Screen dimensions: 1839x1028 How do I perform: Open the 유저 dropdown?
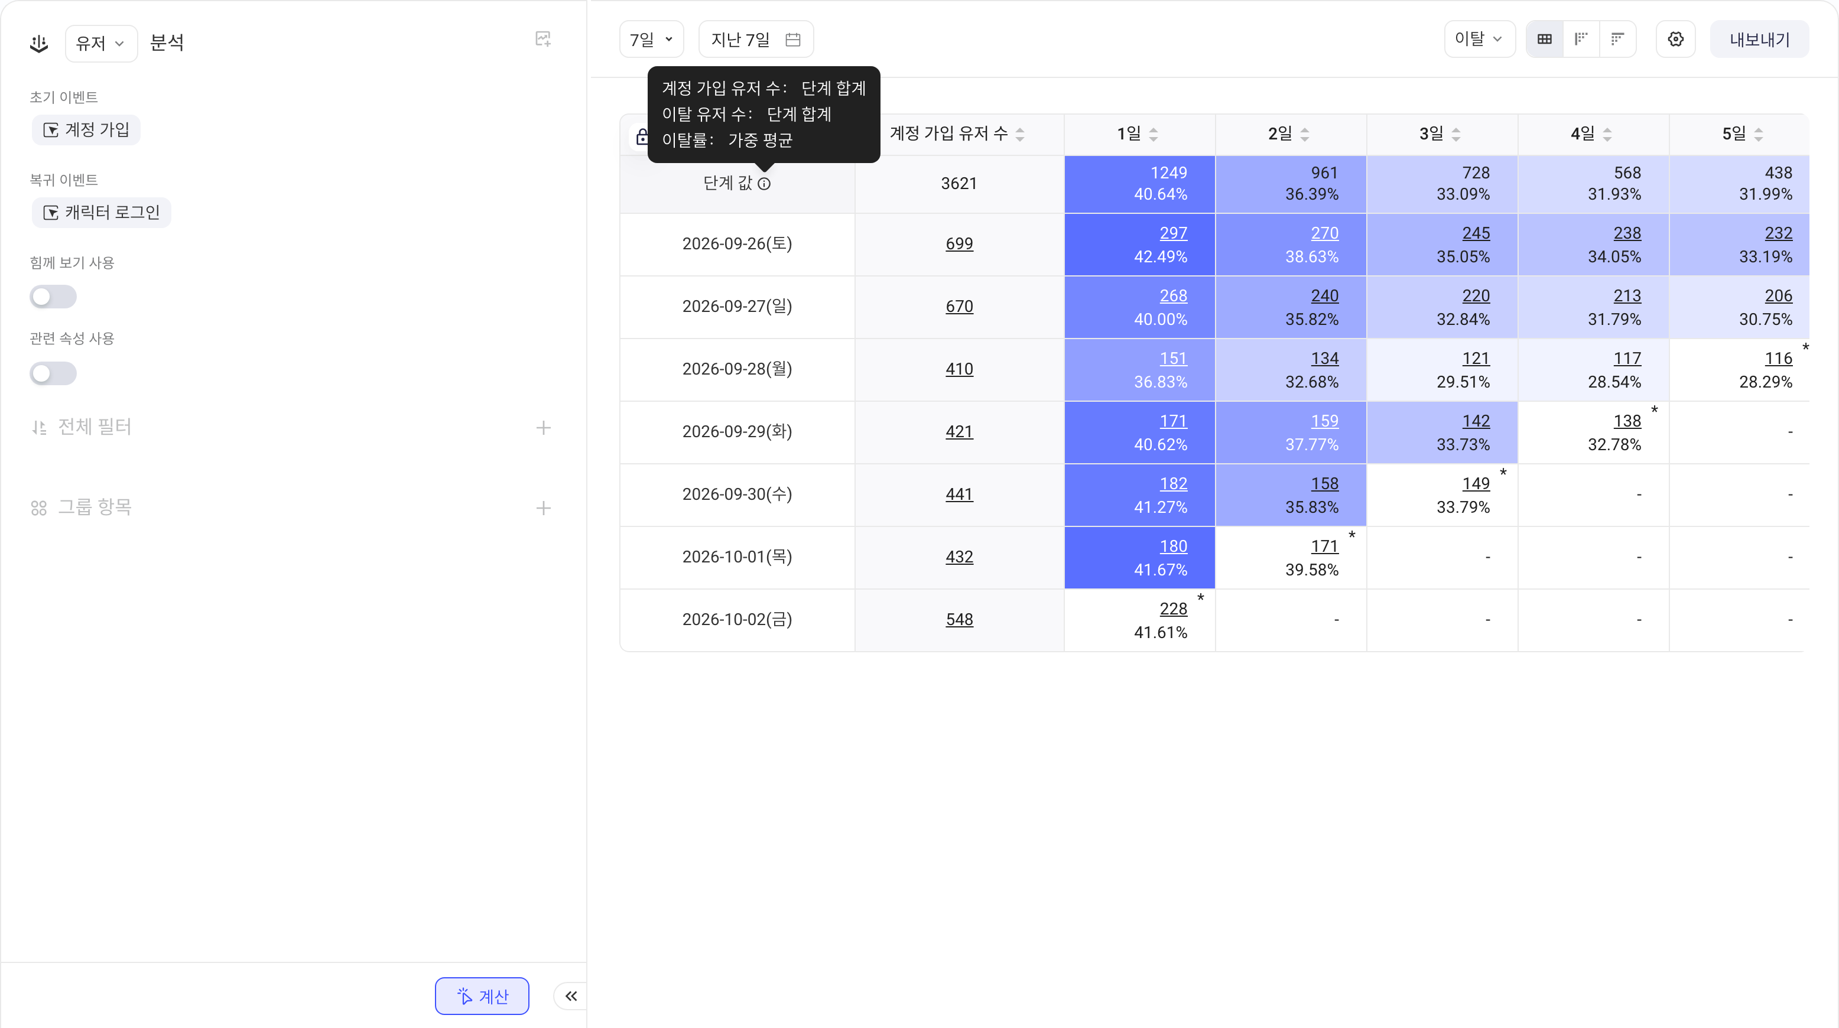tap(100, 44)
